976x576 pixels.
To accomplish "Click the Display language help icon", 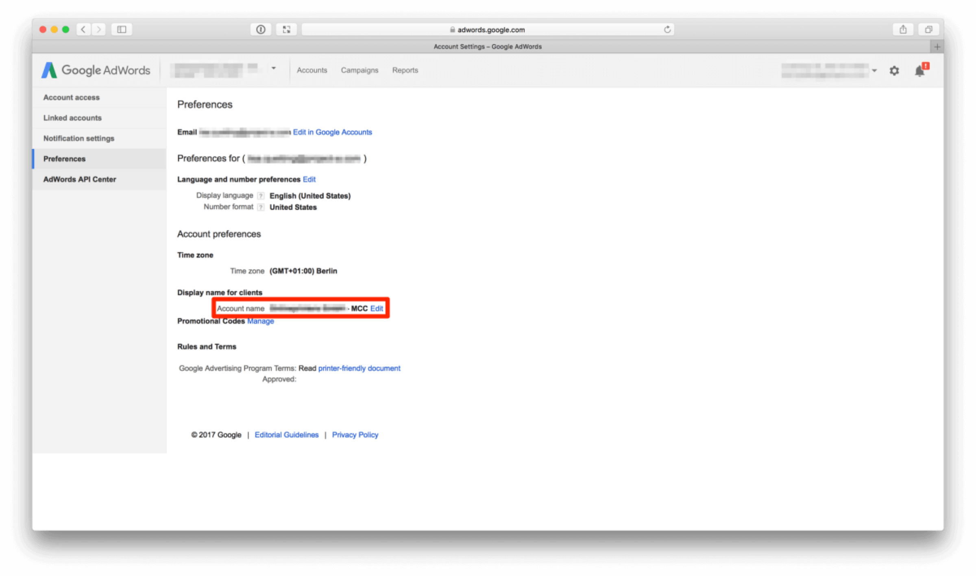I will 261,196.
